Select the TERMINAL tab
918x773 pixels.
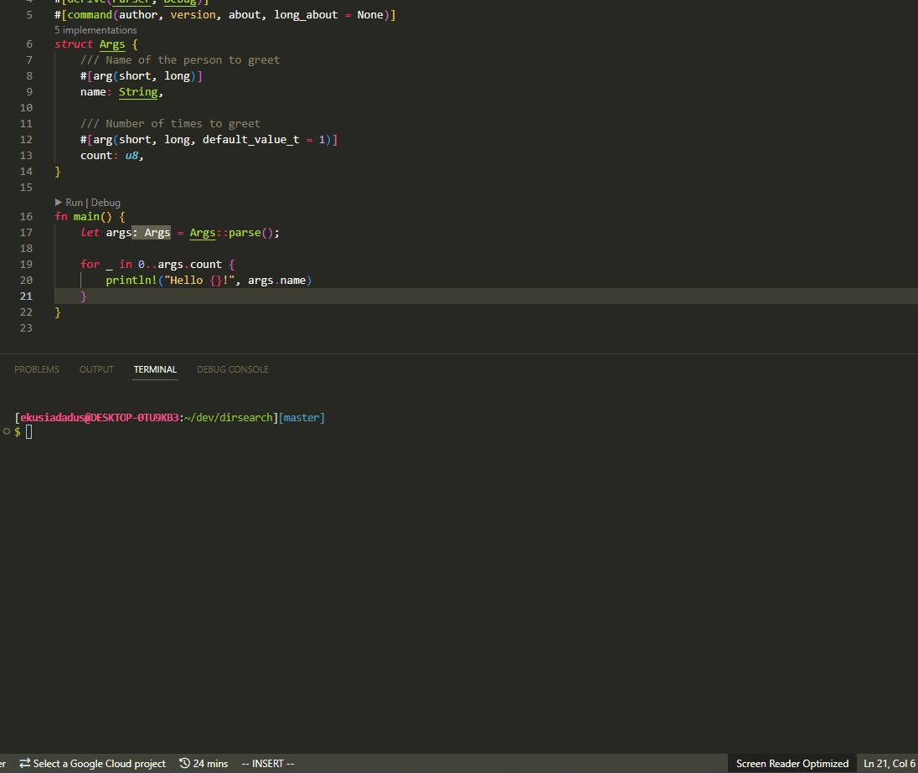[155, 368]
